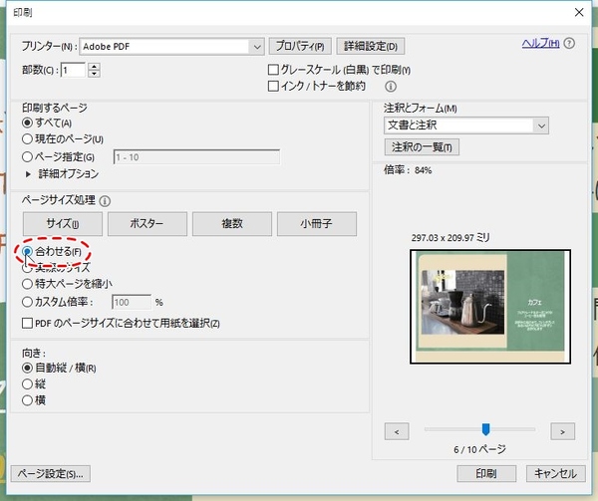Click the help question mark icon

(x=569, y=44)
